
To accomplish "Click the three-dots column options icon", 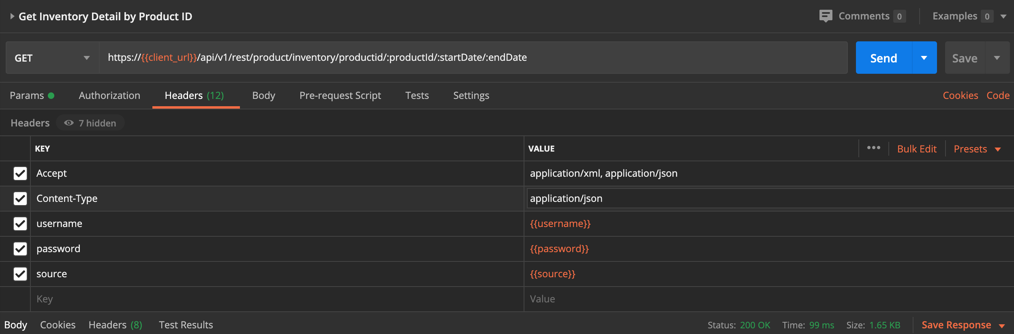I will tap(873, 148).
